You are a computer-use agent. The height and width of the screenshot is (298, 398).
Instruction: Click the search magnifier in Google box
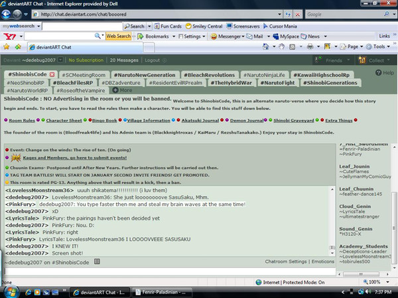tap(386, 14)
